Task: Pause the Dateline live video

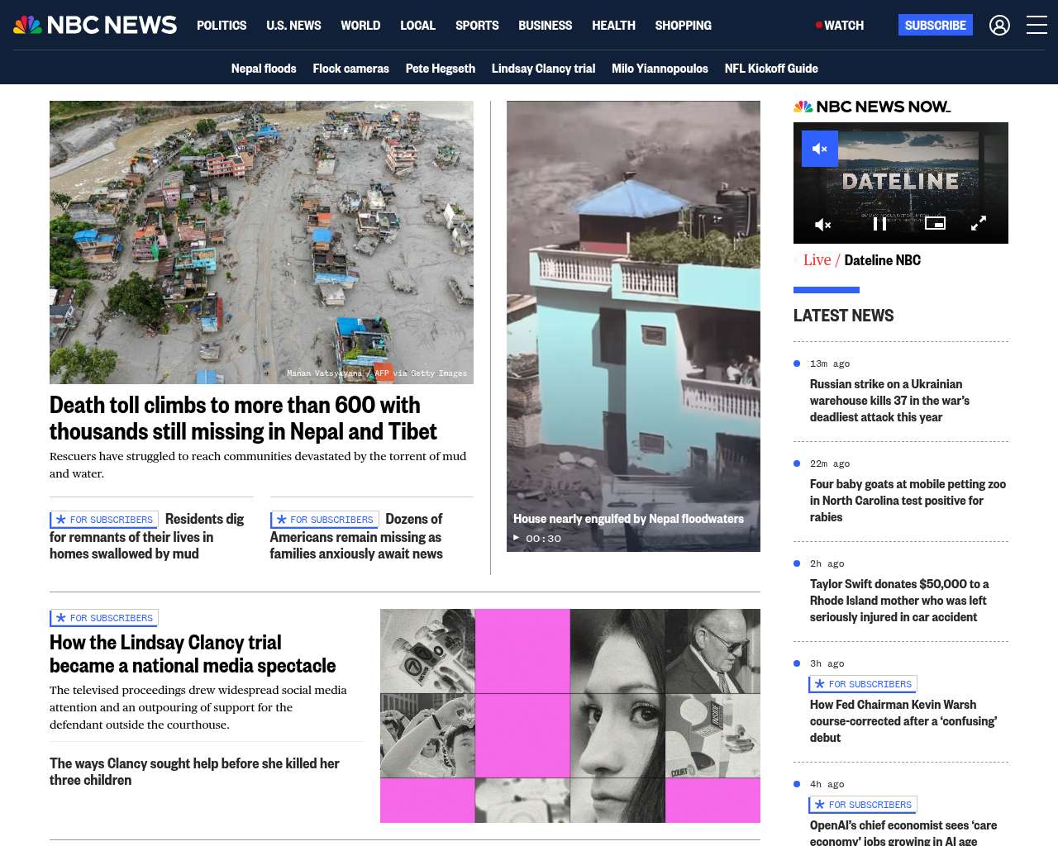Action: point(879,224)
